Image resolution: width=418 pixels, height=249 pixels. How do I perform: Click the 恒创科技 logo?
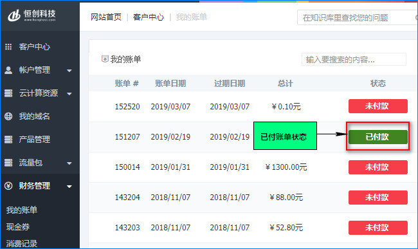32,15
